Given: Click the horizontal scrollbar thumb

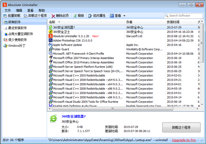Looking at the screenshot, I should point(113,109).
